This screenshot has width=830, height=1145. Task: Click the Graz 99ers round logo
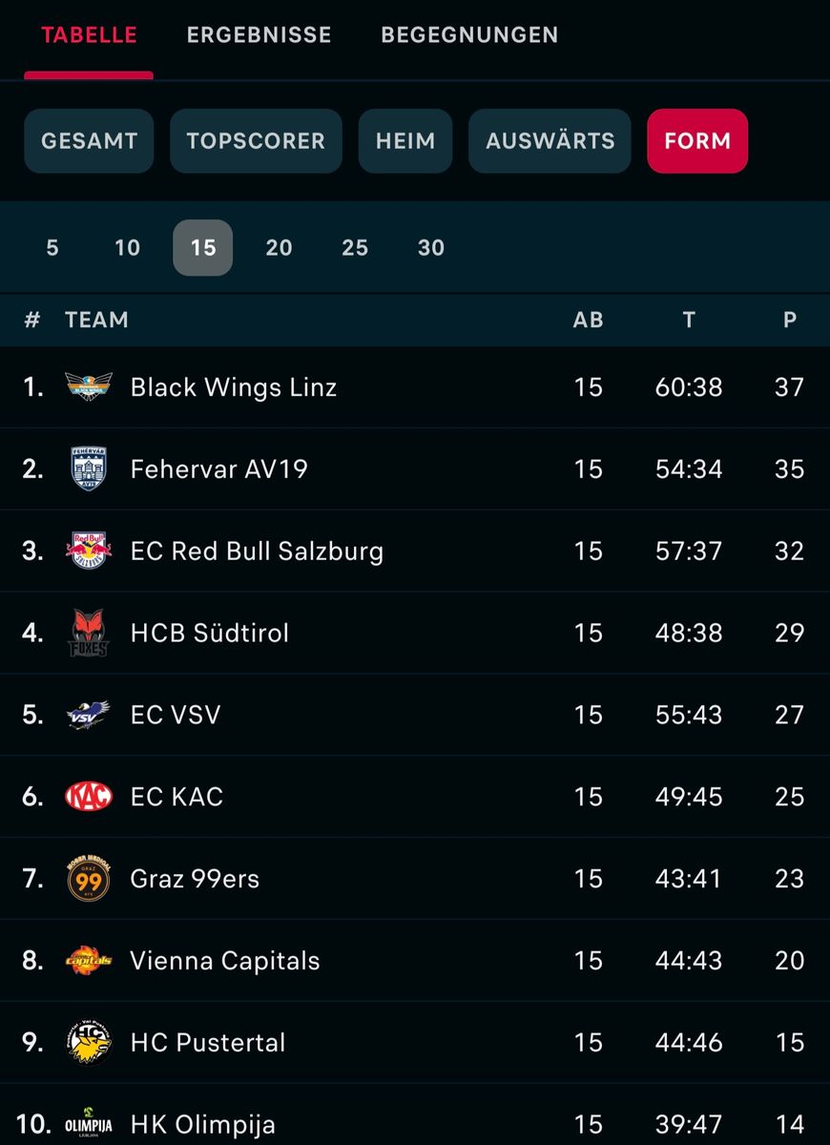[89, 879]
